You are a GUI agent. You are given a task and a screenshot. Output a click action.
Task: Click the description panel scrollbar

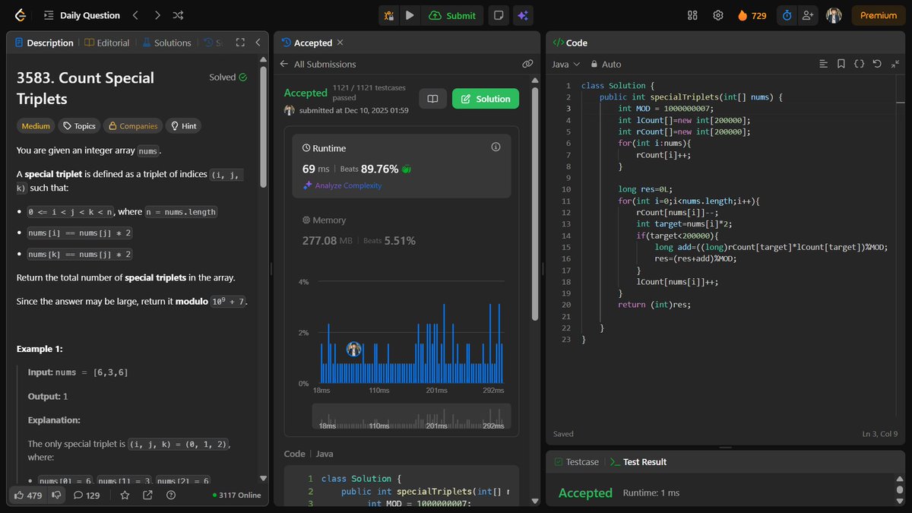click(264, 125)
